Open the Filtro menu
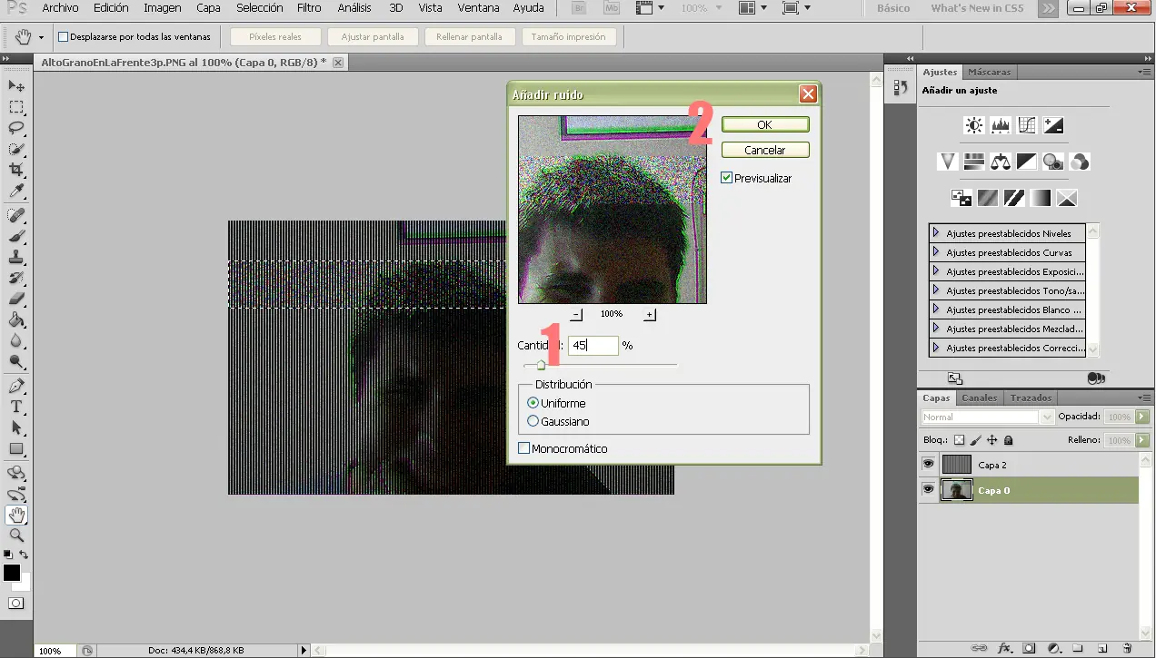 click(x=309, y=8)
